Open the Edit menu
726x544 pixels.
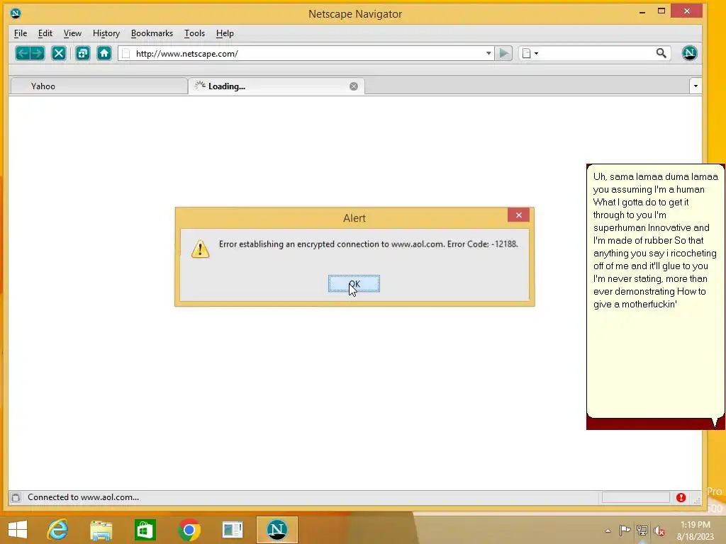coord(45,33)
